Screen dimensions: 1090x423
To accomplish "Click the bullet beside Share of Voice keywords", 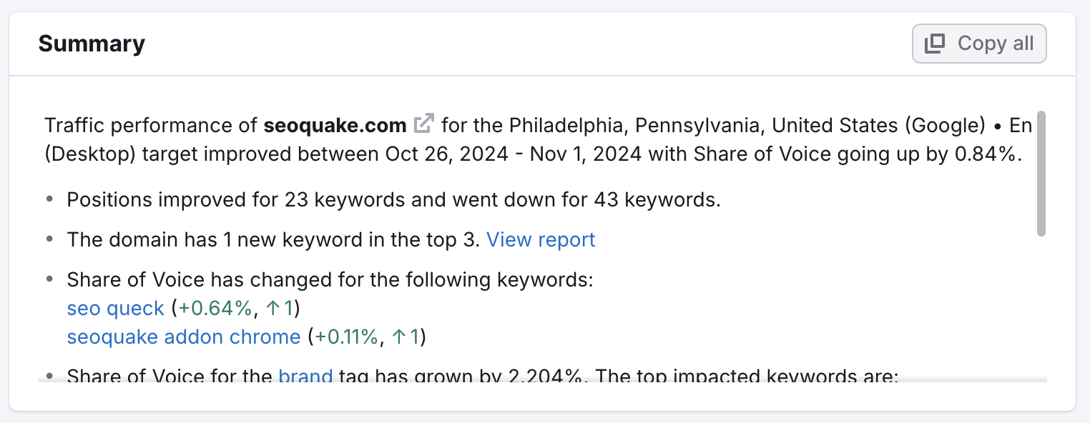I will pos(49,278).
